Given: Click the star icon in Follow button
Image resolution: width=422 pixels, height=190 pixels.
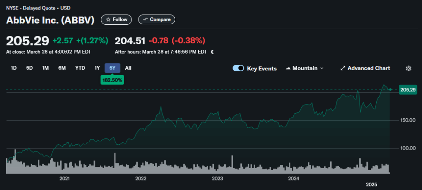Looking at the screenshot, I should 108,20.
